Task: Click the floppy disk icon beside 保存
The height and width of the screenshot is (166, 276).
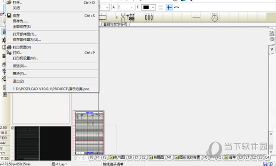Action: (9, 16)
